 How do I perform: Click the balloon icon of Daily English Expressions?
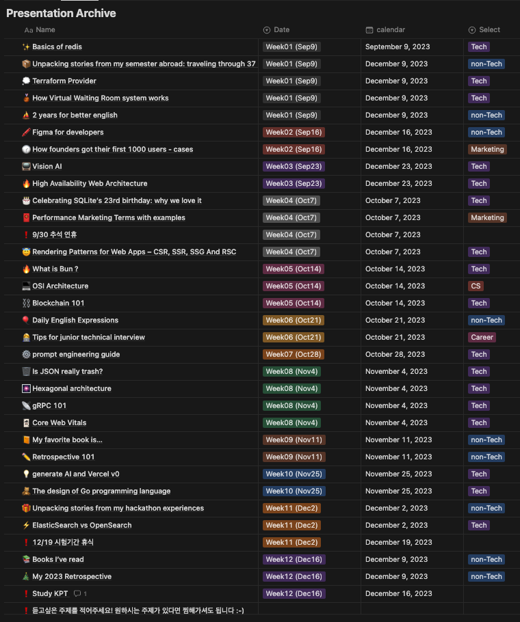coord(26,320)
